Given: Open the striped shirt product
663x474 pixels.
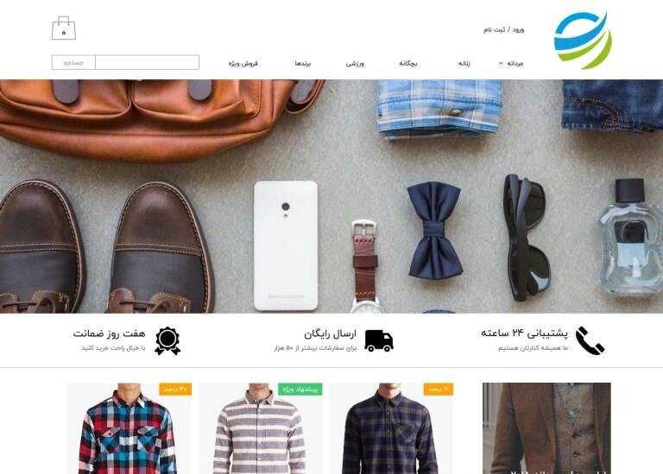Looking at the screenshot, I should (260, 428).
